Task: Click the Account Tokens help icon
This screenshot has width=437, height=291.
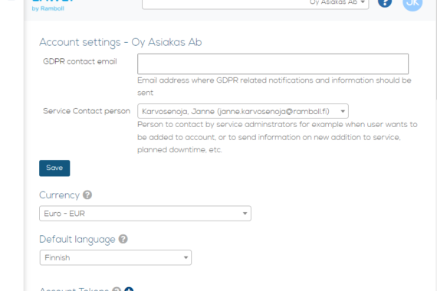Action: point(117,289)
